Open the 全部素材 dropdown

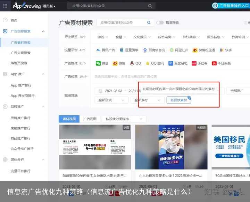tap(147, 100)
